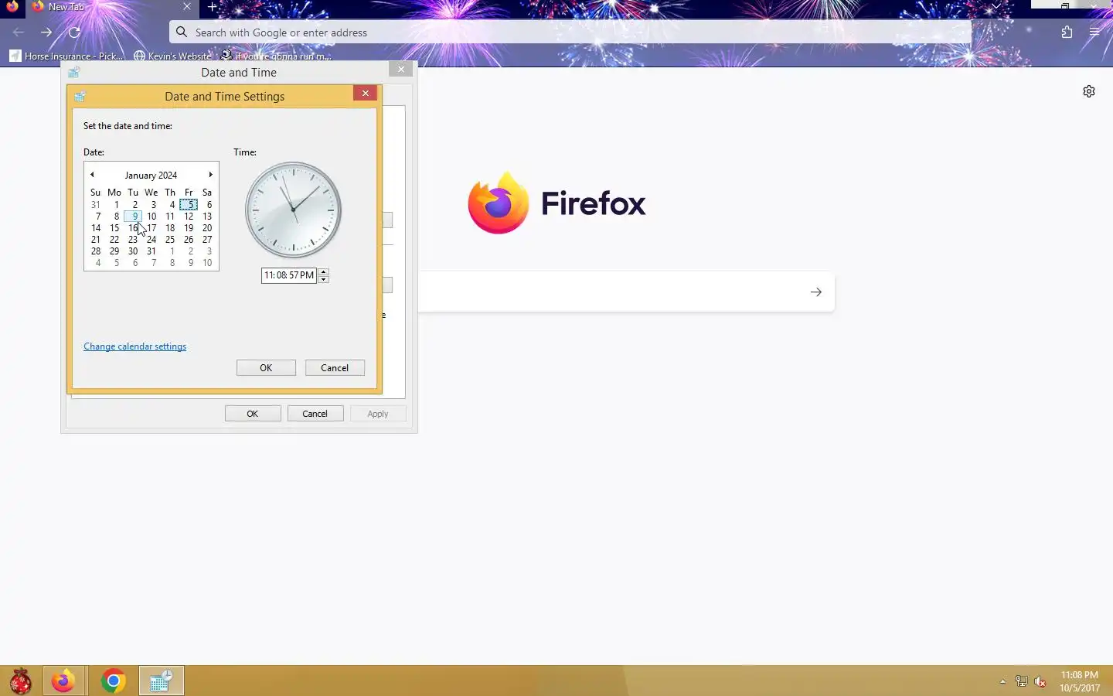Open the list all tabs chevron
1113x696 pixels.
996,6
